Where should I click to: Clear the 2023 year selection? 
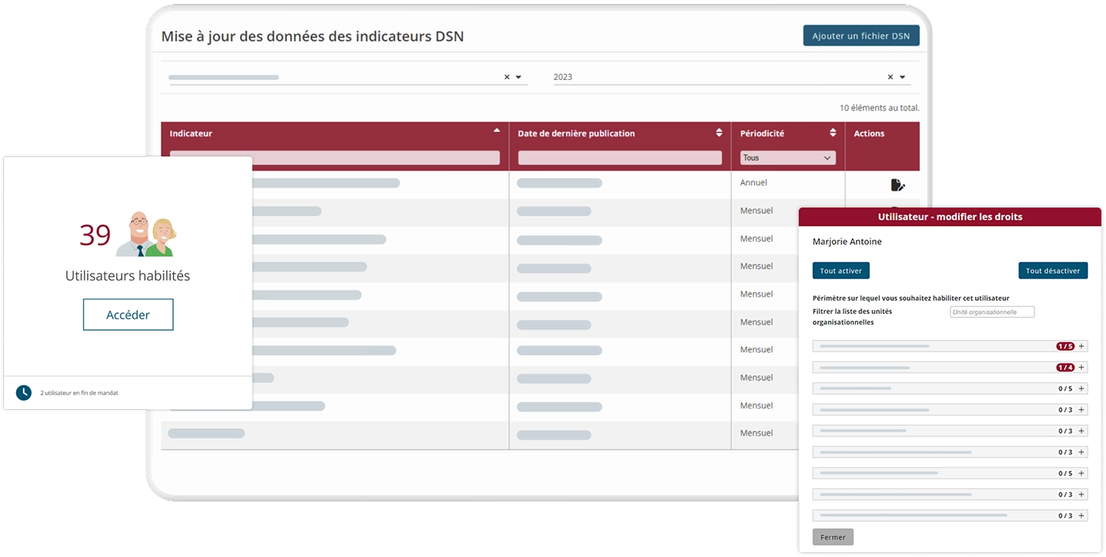tap(890, 77)
